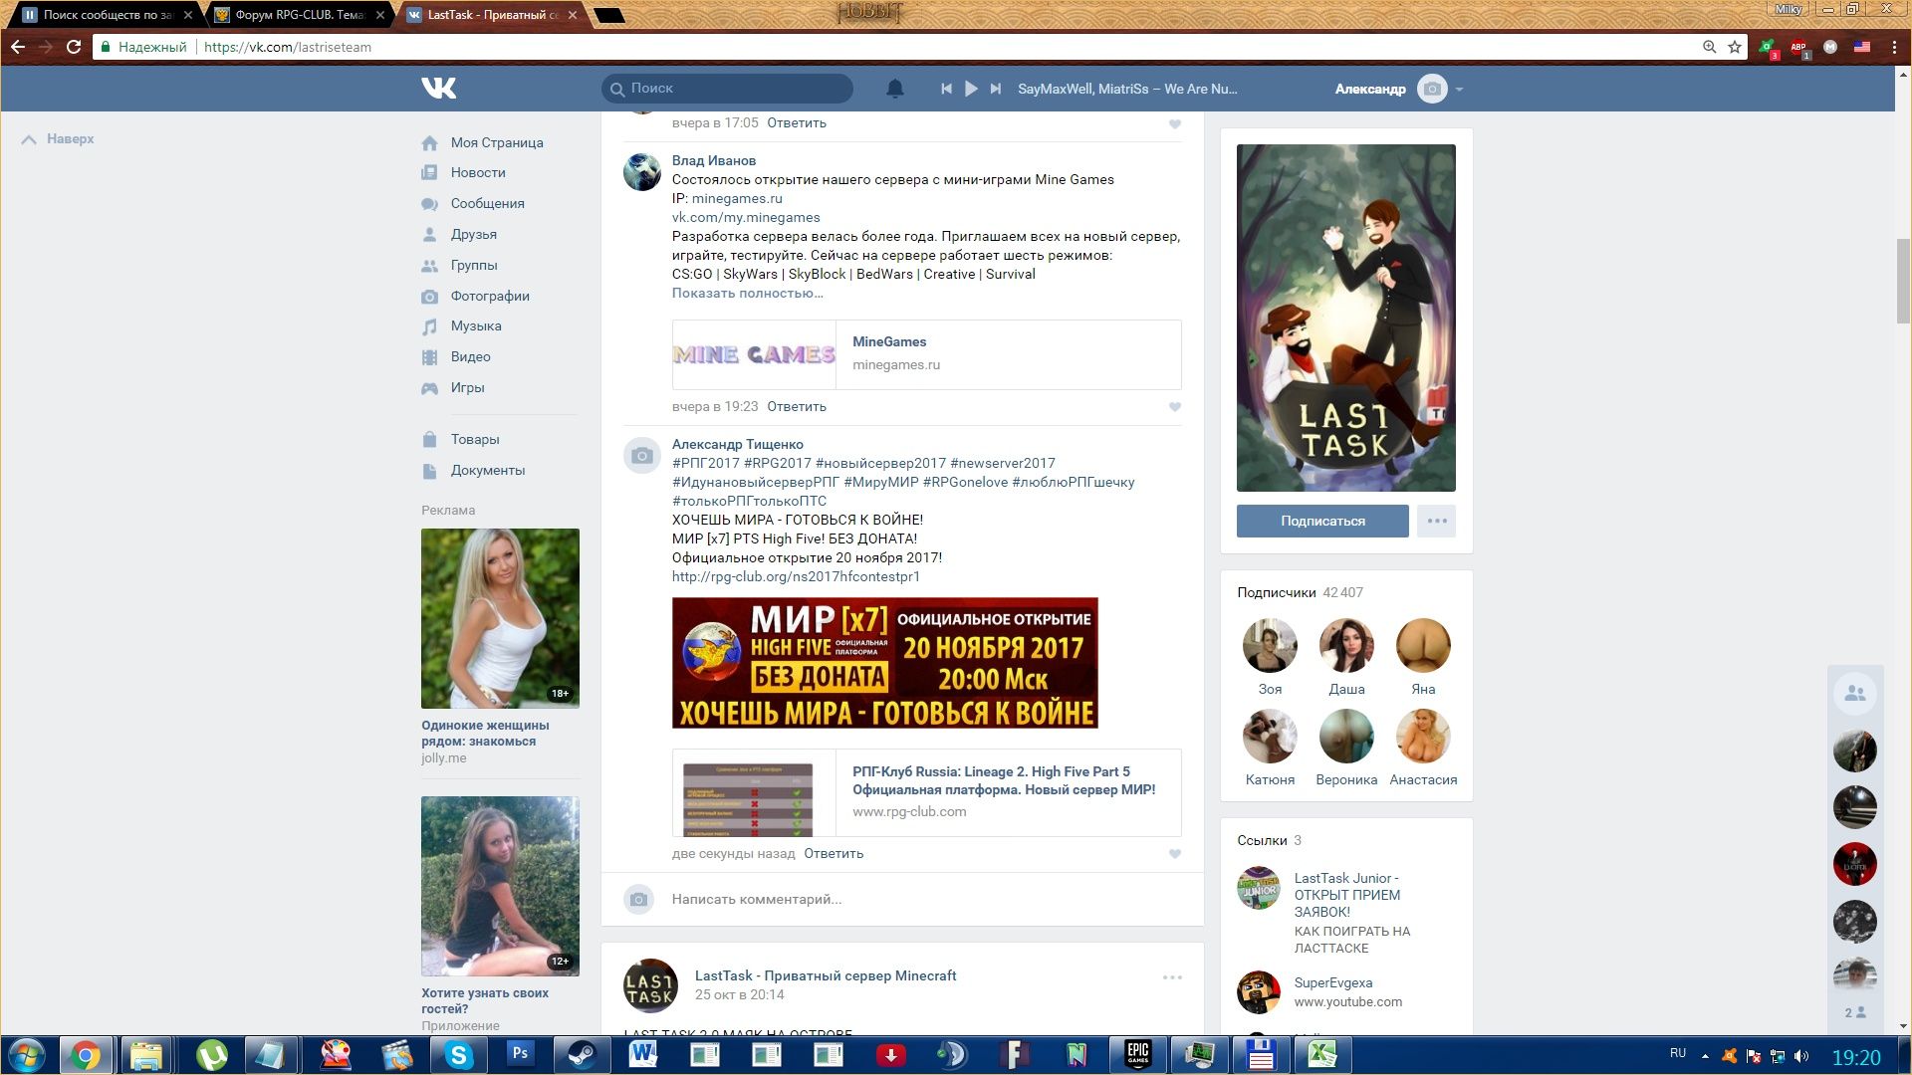Open post options three-dot menu for LastTask post
The image size is (1912, 1075).
point(1172,977)
